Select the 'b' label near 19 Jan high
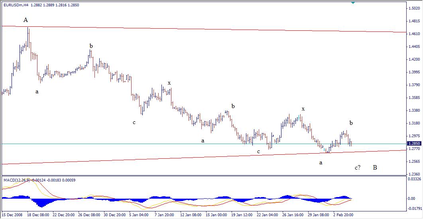Viewport: 423px width, 219px height. [233, 106]
